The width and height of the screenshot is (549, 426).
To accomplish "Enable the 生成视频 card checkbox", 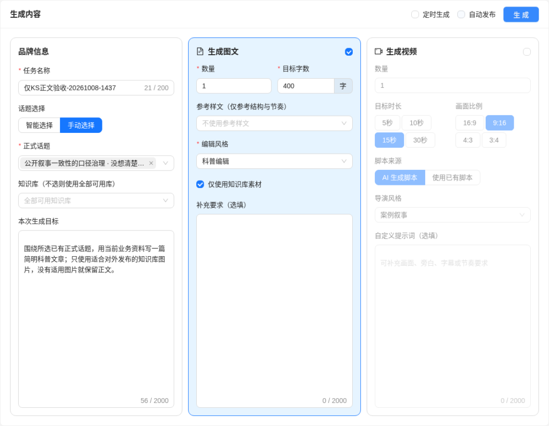I will pyautogui.click(x=526, y=52).
